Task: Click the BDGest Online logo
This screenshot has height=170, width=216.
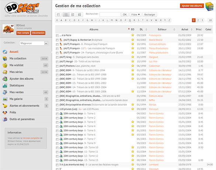Action: point(22,8)
